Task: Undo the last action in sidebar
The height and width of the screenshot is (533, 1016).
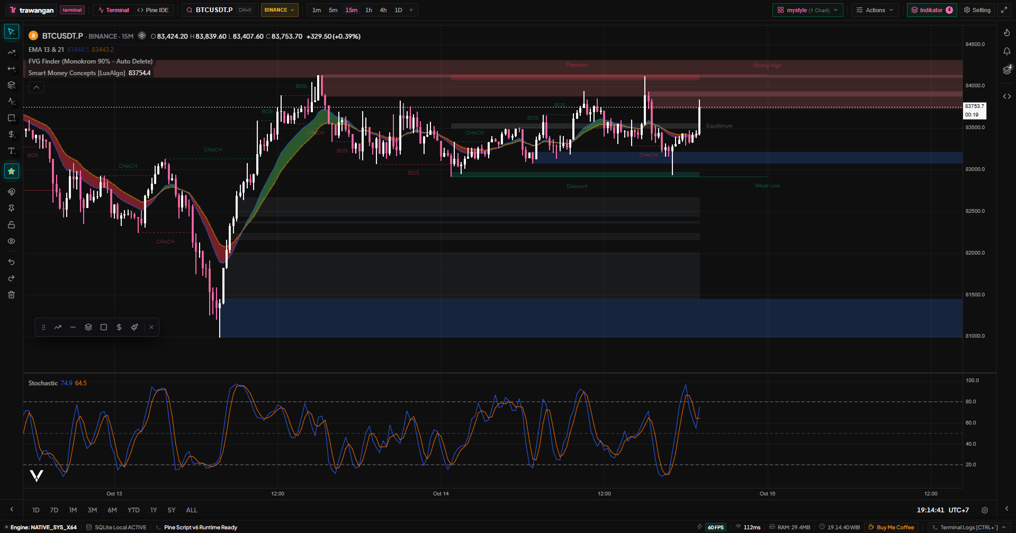Action: click(11, 262)
